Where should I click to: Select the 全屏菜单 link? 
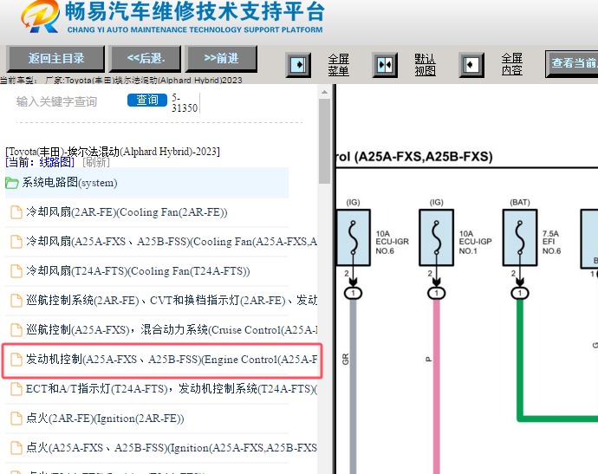point(338,65)
